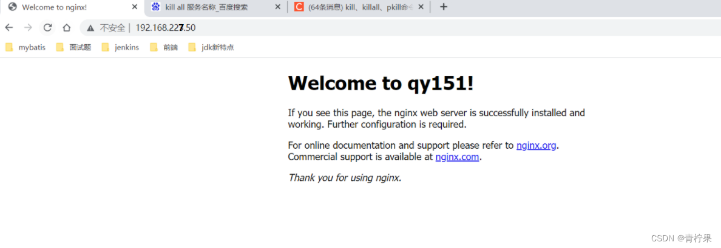The image size is (721, 248).
Task: Click the red CSDN favicon
Action: pos(299,7)
